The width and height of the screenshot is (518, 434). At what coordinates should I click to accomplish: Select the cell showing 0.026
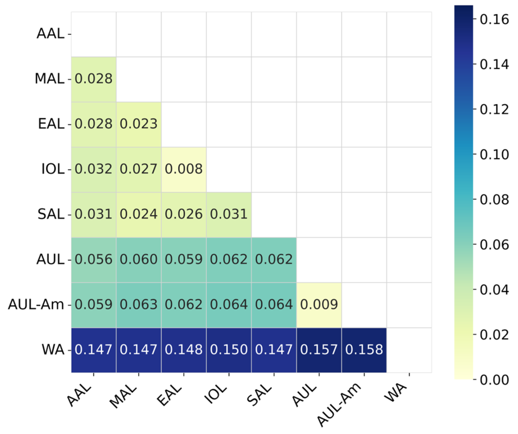click(184, 214)
